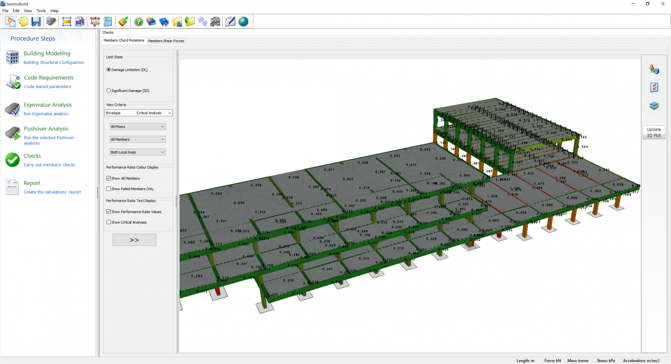Open the 3D model viewer icon
Image resolution: width=671 pixels, height=364 pixels.
coord(95,22)
